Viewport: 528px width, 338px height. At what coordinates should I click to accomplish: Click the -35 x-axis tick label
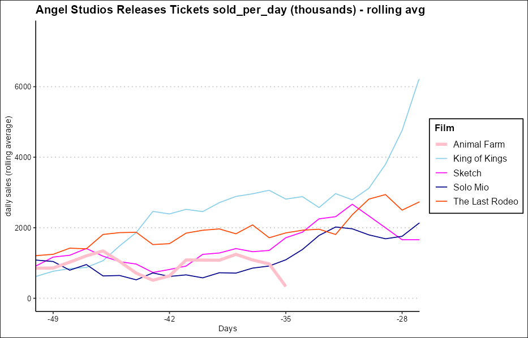point(285,319)
